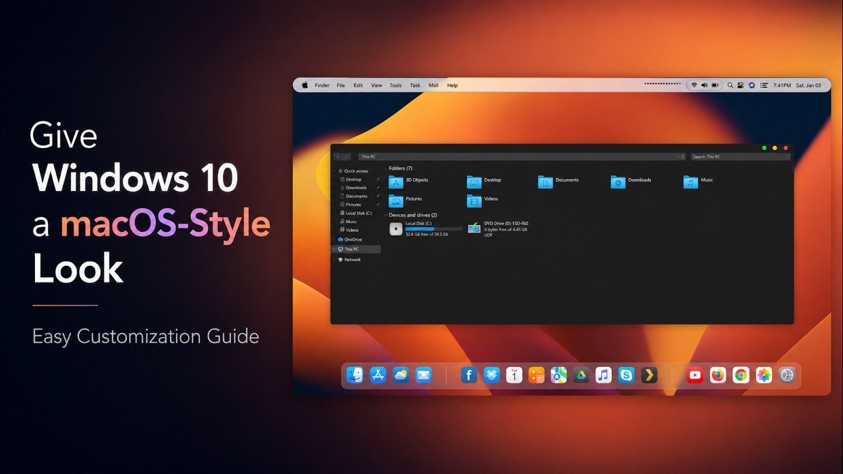The image size is (843, 474).
Task: Go back with the back arrow
Action: coord(338,157)
